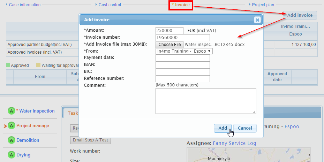
Task: Click the green Approved legend square
Action: point(8,65)
